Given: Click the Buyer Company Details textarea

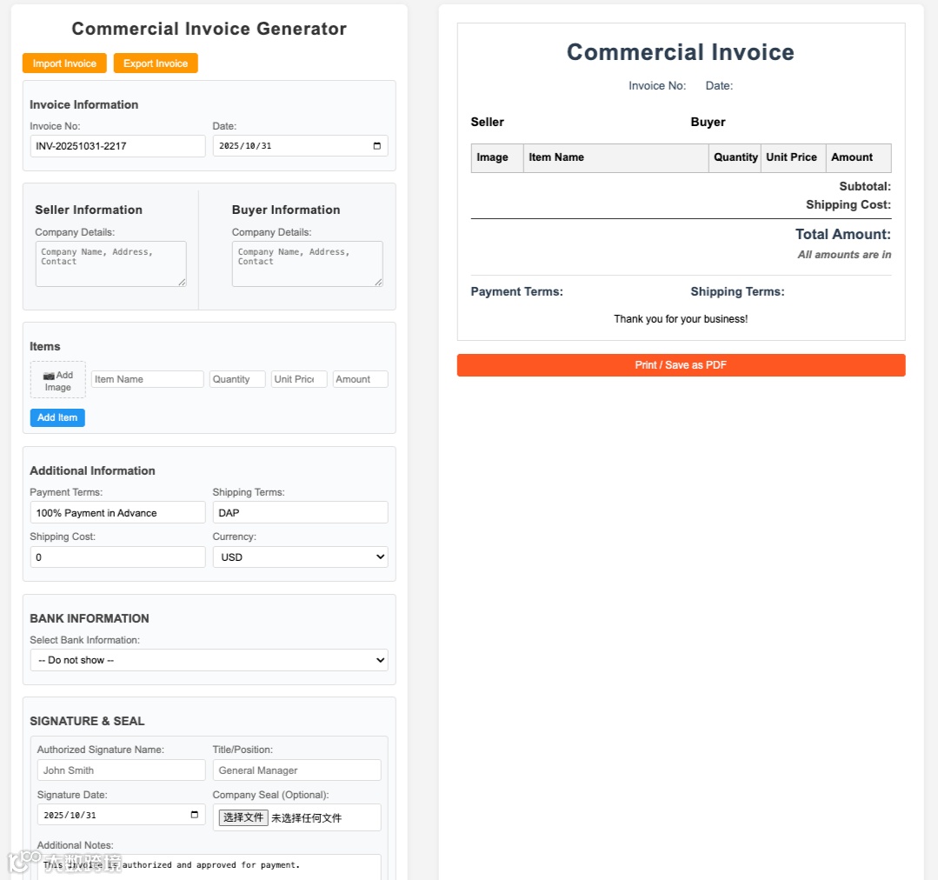Looking at the screenshot, I should click(x=307, y=263).
